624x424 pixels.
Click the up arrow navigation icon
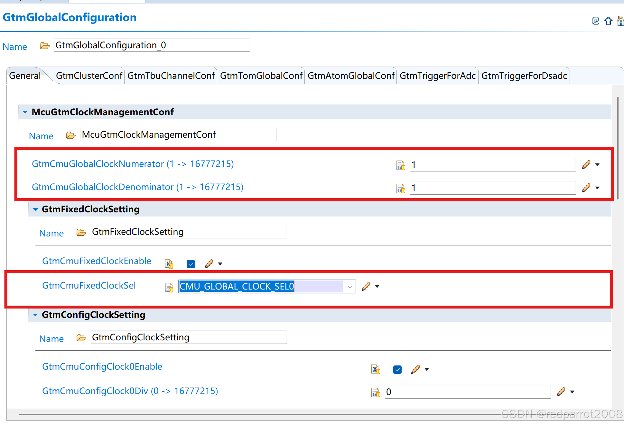[x=608, y=21]
